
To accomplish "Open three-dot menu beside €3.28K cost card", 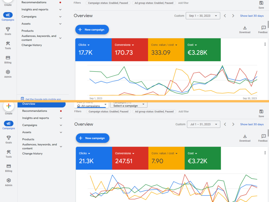I will (x=265, y=44).
